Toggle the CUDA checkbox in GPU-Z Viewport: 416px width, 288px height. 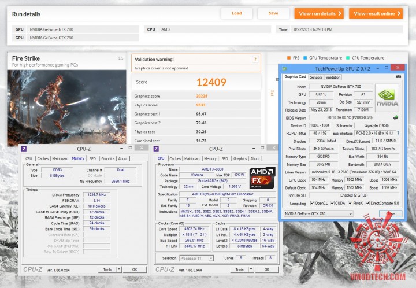click(332, 203)
